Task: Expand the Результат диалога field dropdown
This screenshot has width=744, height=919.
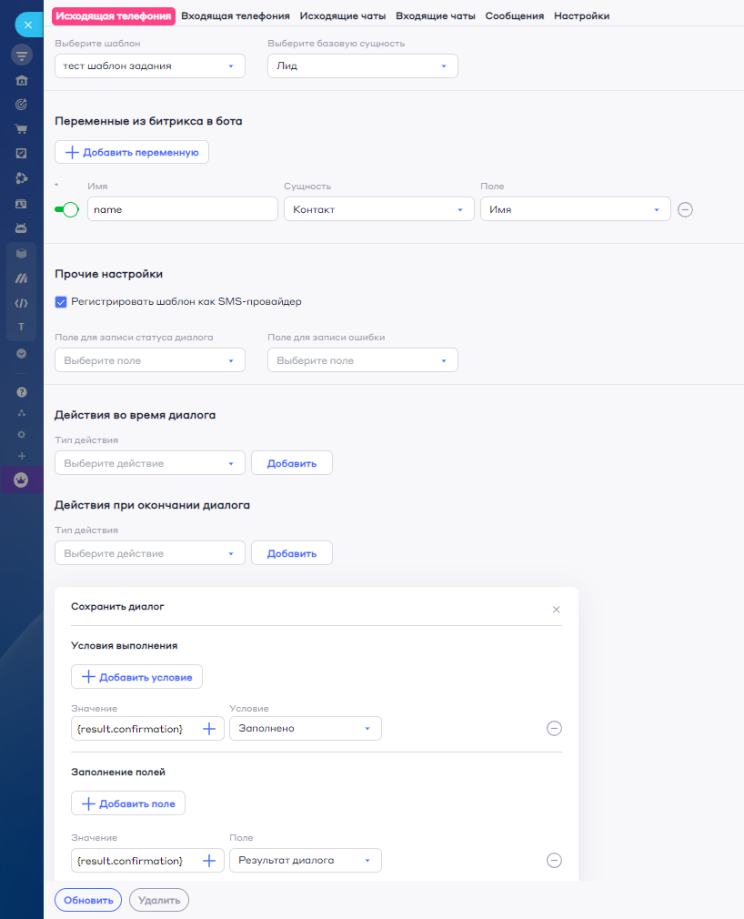Action: coord(305,860)
